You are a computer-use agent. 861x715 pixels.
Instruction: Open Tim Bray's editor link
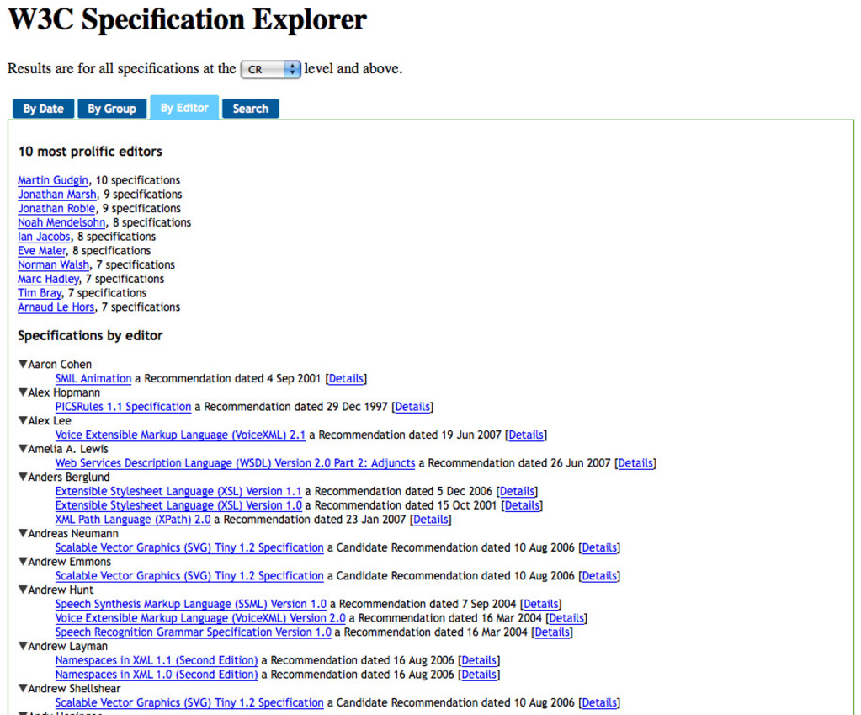[40, 293]
